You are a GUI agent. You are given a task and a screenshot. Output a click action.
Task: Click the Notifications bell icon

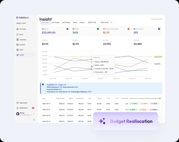tap(17, 108)
